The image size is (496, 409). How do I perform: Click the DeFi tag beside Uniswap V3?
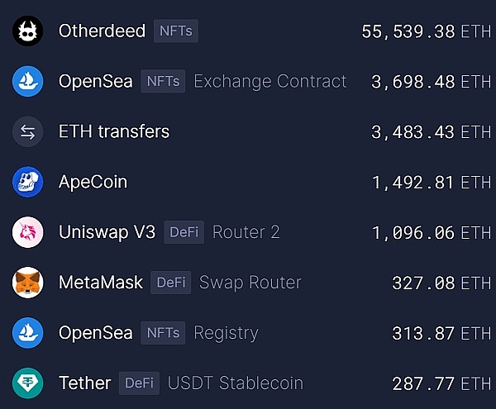(184, 232)
